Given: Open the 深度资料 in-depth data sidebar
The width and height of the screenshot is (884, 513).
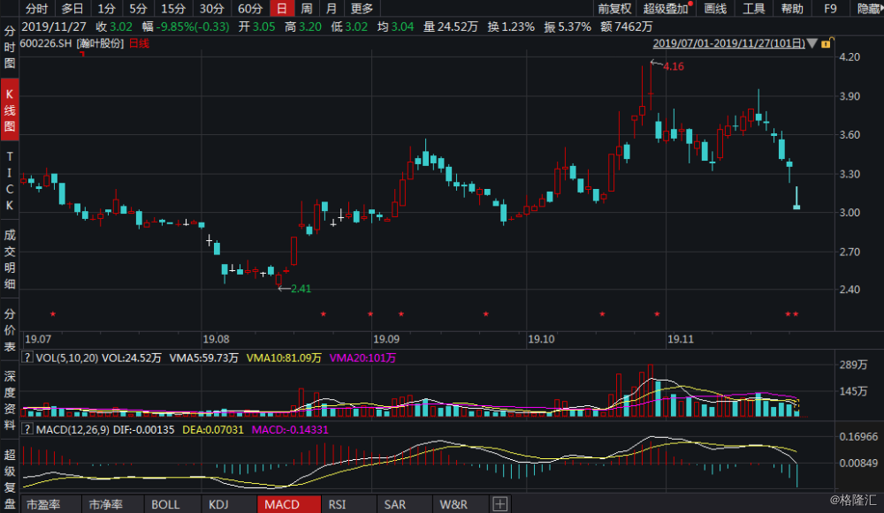Looking at the screenshot, I should pos(10,400).
